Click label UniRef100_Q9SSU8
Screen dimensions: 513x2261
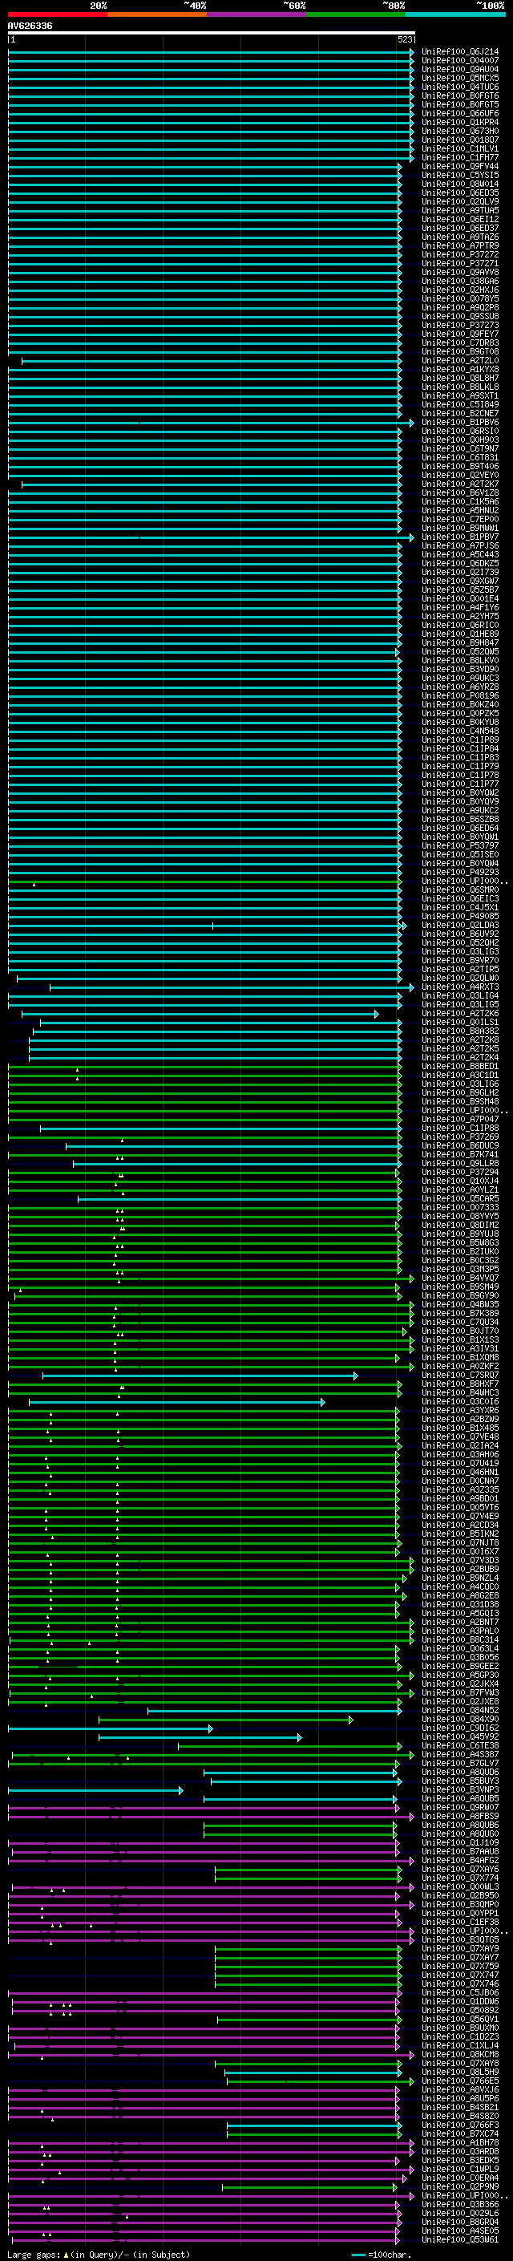tap(460, 317)
